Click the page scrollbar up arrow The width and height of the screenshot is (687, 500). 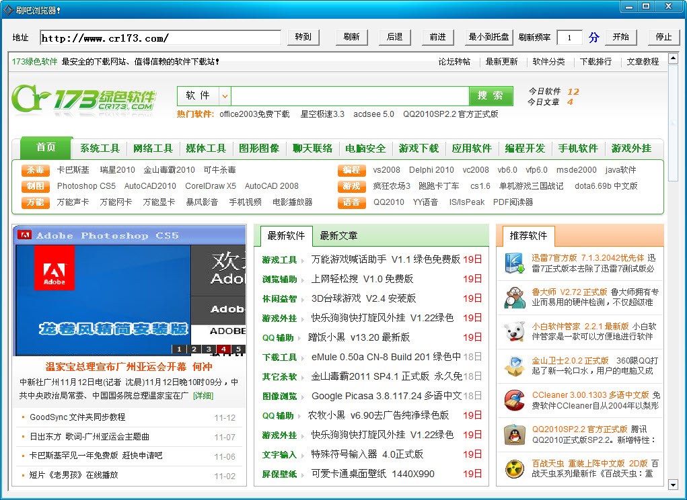pos(673,58)
